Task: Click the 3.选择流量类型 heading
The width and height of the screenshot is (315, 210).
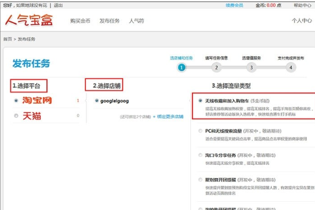Action: 231,86
